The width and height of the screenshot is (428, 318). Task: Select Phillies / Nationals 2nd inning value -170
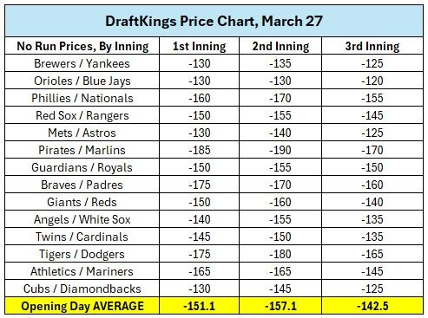280,98
